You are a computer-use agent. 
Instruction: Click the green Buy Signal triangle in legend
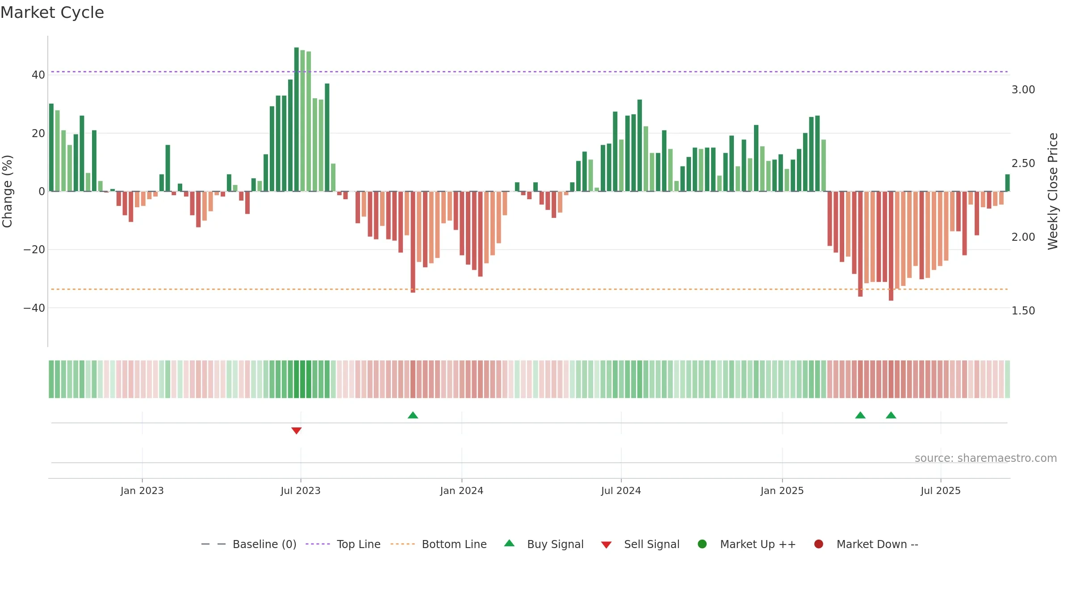[x=509, y=543]
